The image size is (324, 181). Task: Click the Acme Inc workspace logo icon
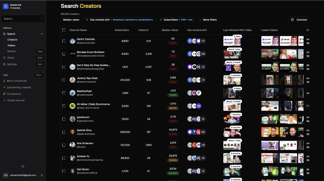6,6
